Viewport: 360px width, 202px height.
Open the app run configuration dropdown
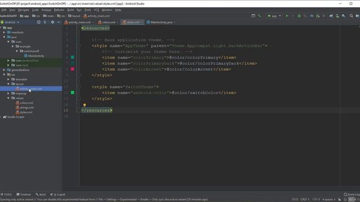[274, 16]
